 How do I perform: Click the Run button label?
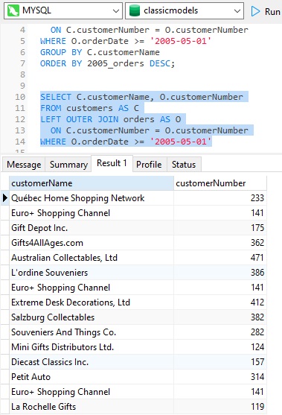pyautogui.click(x=272, y=12)
